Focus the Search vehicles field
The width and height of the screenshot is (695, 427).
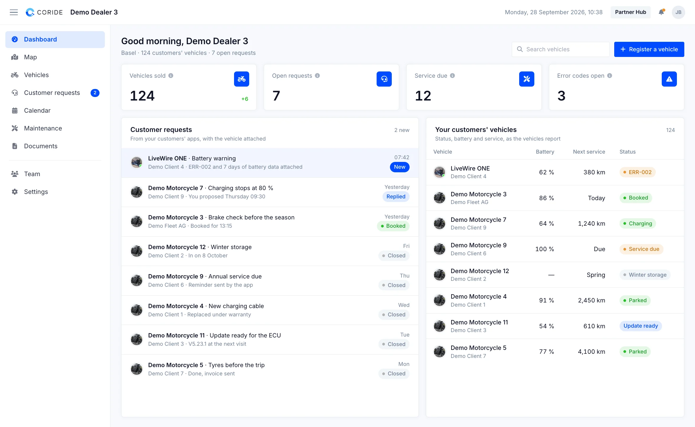tap(560, 49)
